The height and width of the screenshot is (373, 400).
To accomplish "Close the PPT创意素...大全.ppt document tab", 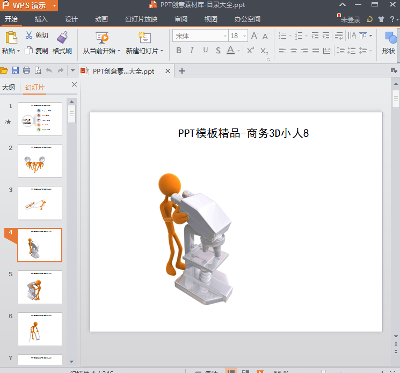I will point(168,71).
